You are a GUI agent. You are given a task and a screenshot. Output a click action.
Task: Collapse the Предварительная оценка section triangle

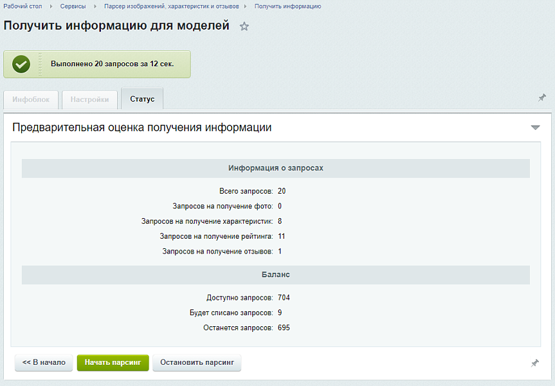tap(535, 128)
